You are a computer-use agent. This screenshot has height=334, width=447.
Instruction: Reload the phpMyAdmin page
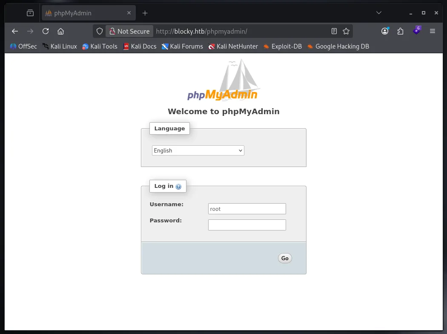click(x=45, y=31)
